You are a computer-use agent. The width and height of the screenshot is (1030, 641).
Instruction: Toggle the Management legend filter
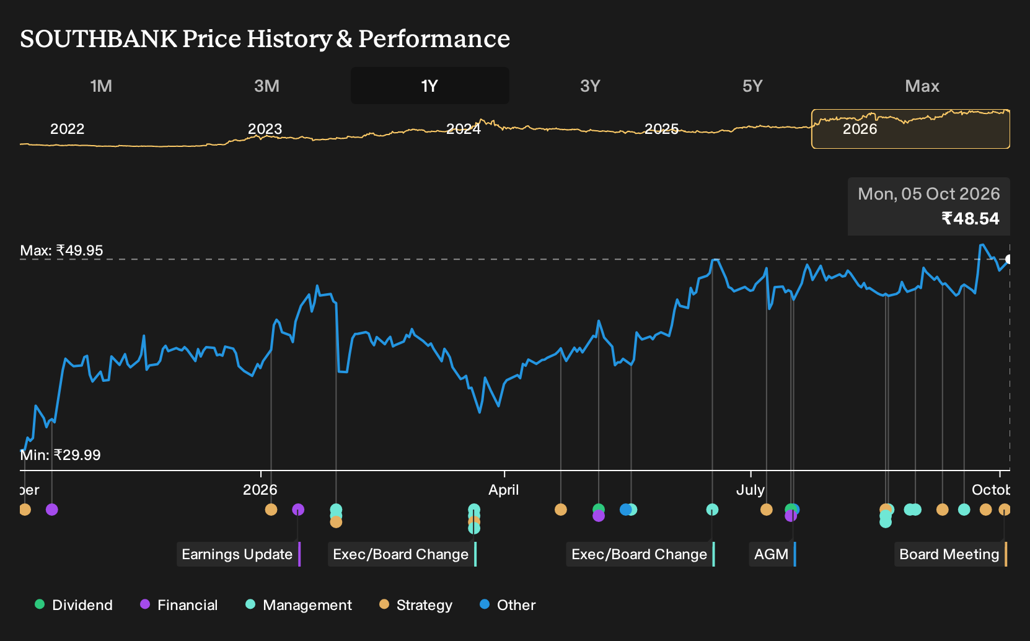(299, 605)
